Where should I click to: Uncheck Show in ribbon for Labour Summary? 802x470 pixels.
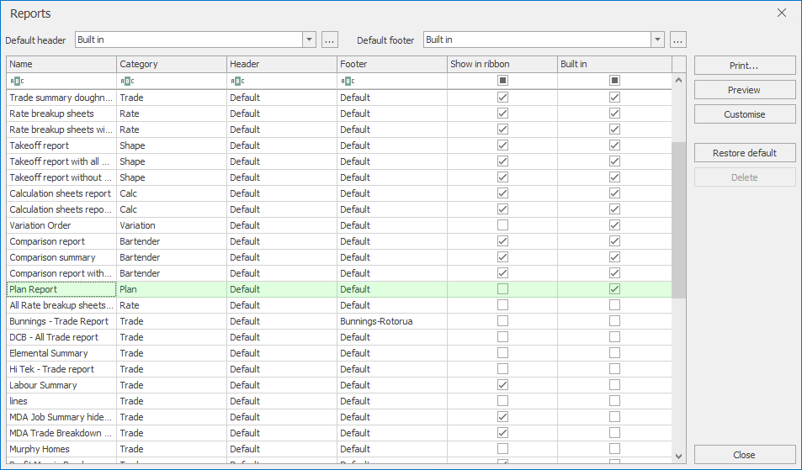pos(502,385)
